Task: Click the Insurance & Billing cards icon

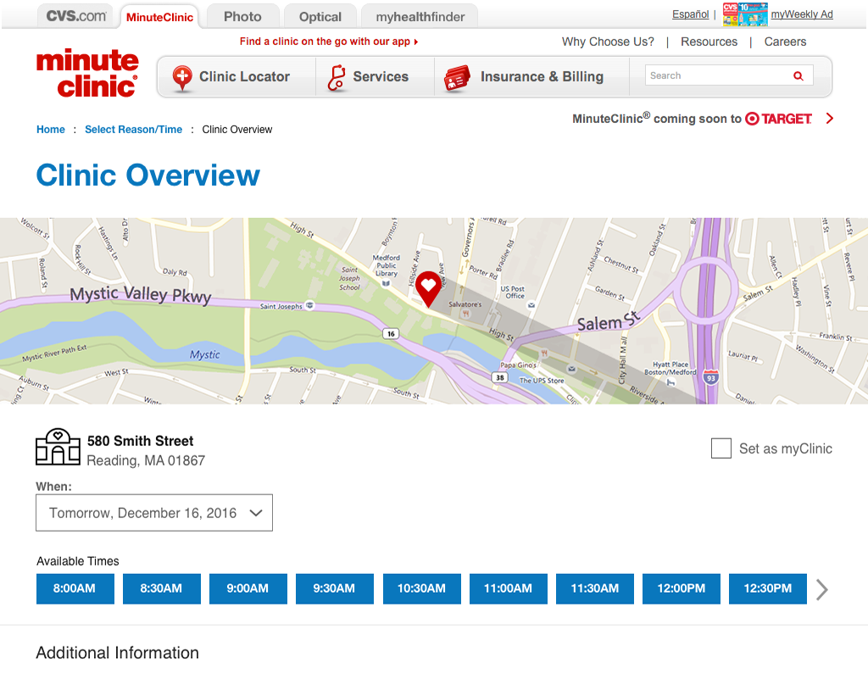Action: [x=457, y=78]
